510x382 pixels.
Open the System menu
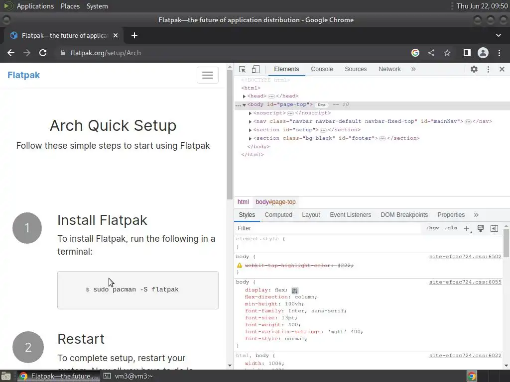(x=97, y=6)
